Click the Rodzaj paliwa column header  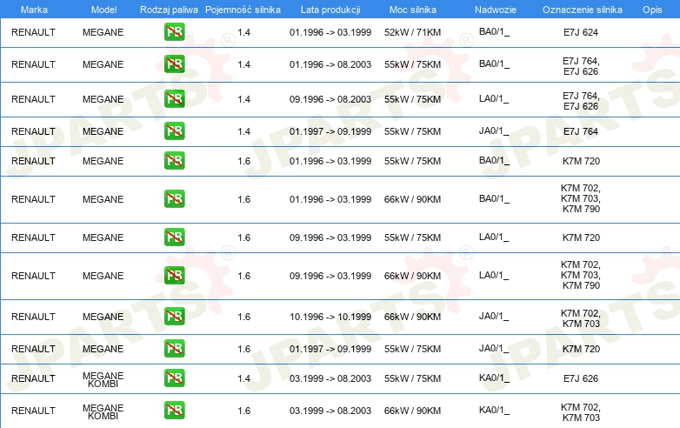169,10
